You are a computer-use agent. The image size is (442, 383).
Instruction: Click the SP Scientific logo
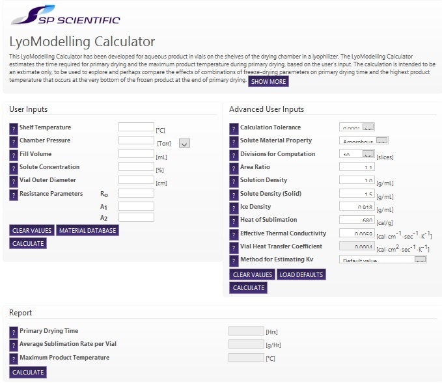(x=65, y=18)
